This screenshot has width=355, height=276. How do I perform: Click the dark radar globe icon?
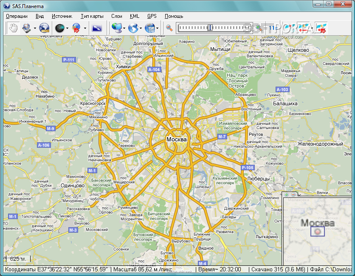click(59, 28)
